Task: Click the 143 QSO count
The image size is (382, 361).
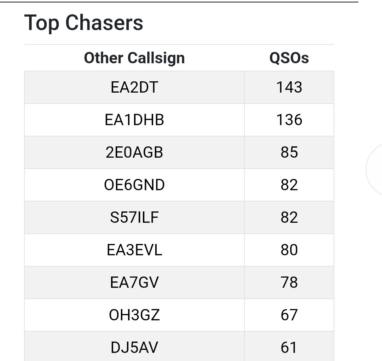Action: (289, 87)
